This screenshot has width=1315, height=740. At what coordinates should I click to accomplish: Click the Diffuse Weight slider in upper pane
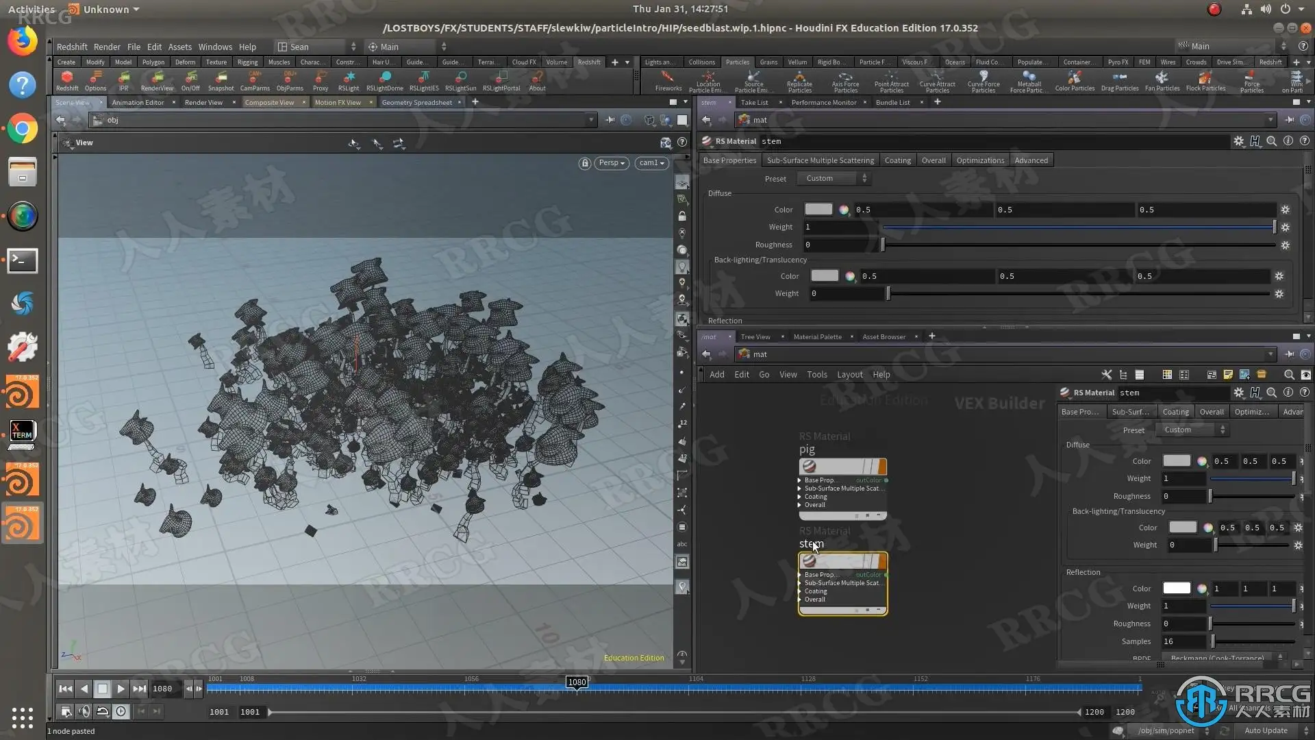click(1079, 227)
